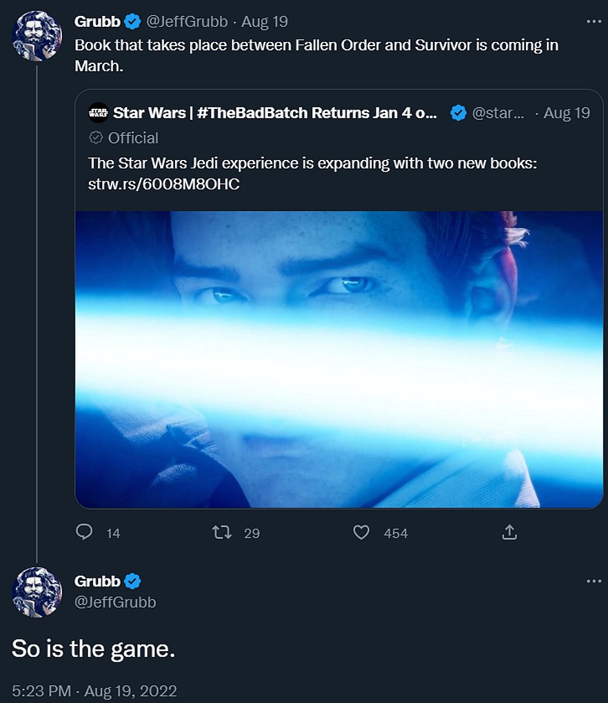Click the Star Wars logo profile avatar
Screen dimensions: 608x703
coord(98,113)
